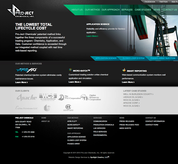178x164 pixels.
Task: Click footer Phased Array link
Action: pyautogui.click(x=73, y=144)
